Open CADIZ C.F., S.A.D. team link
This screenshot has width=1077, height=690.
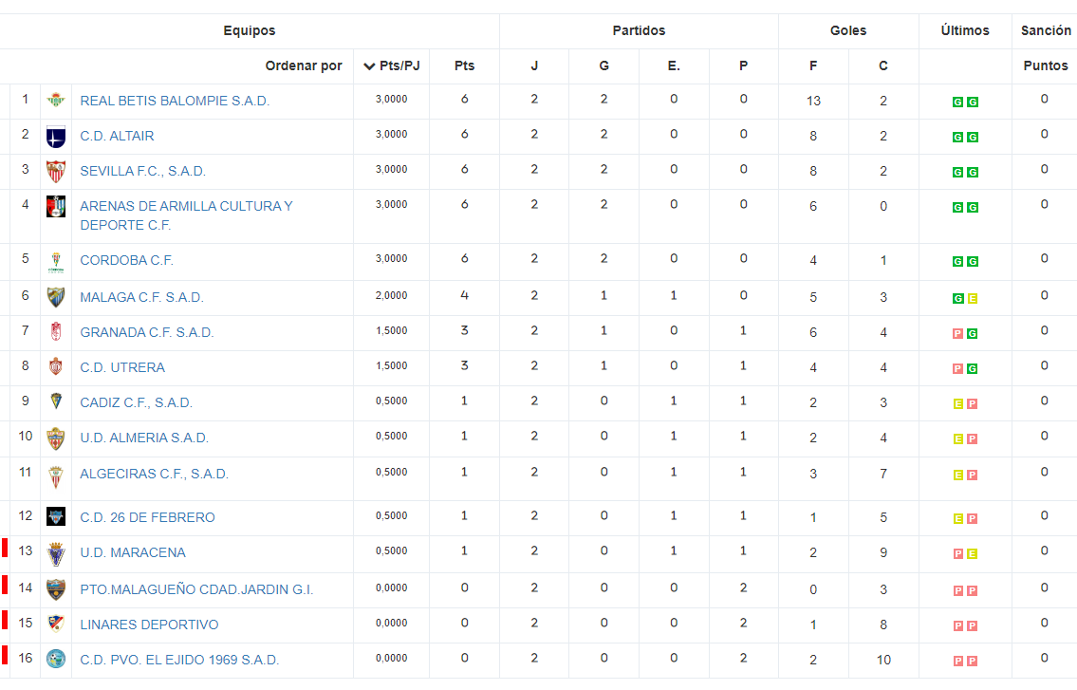(136, 402)
